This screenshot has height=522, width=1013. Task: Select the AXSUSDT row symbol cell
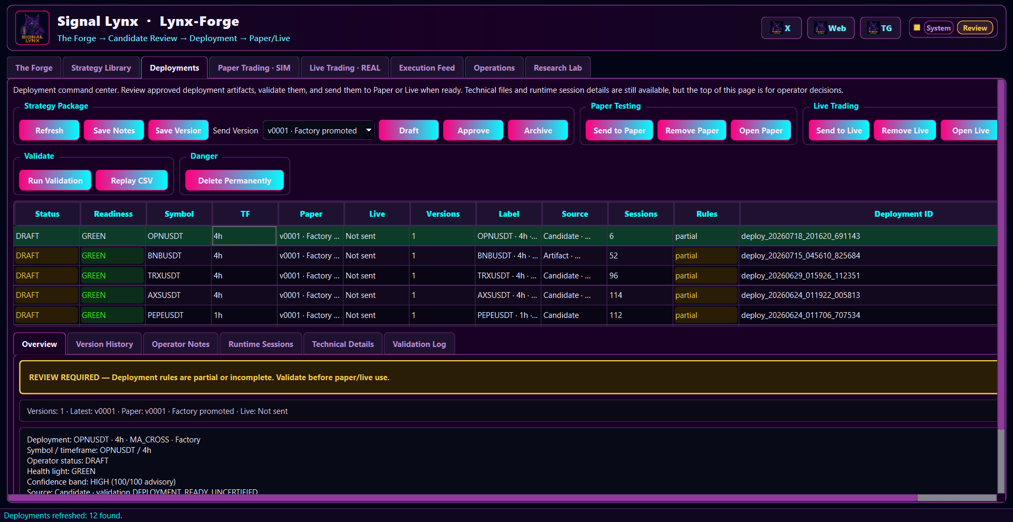pos(178,295)
